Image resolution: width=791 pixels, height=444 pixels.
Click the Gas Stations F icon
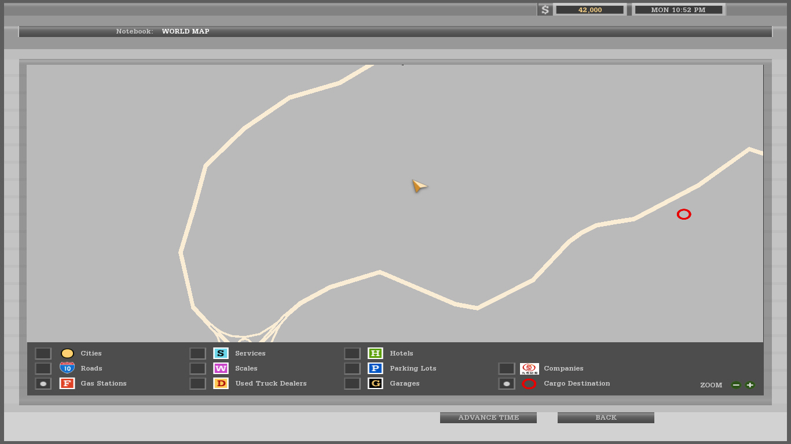[x=67, y=383]
